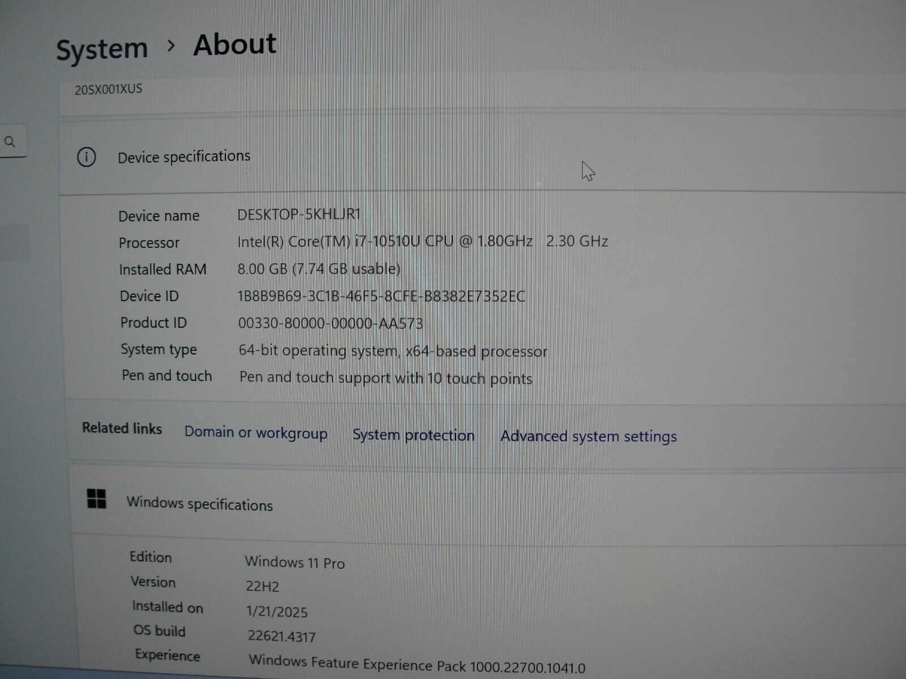The width and height of the screenshot is (906, 679).
Task: Click the About page heading
Action: pyautogui.click(x=234, y=45)
